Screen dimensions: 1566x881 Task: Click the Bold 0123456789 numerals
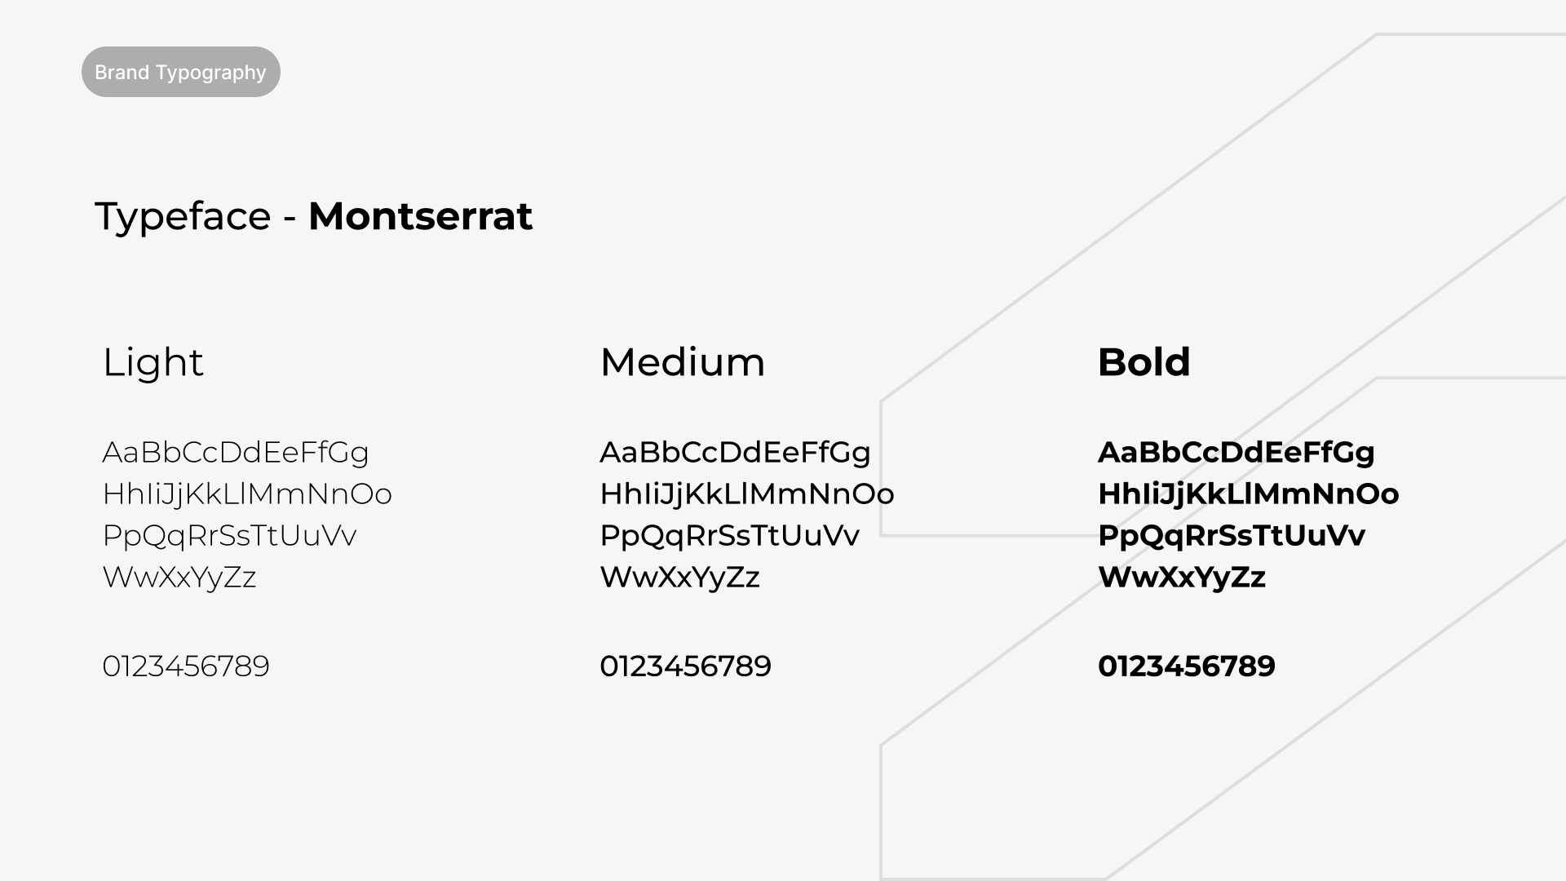point(1187,666)
